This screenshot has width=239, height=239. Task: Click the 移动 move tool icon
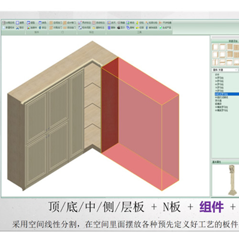128,22
